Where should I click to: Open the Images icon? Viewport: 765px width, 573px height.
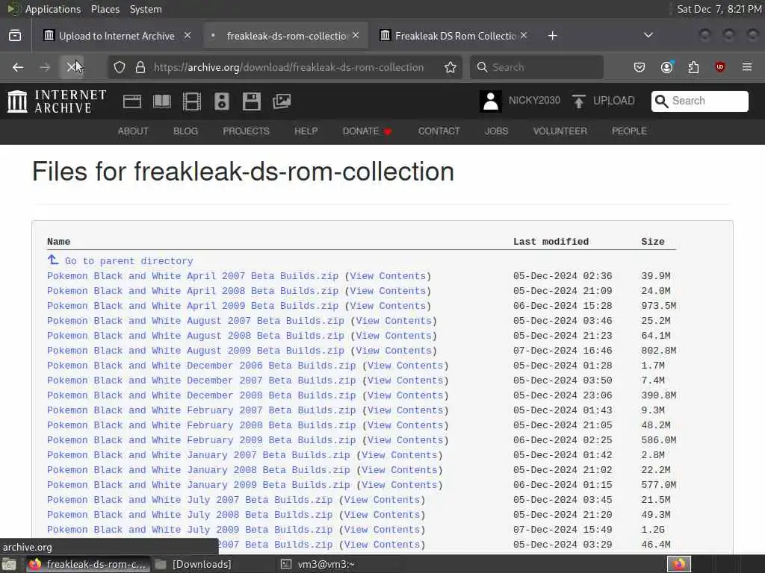coord(282,101)
